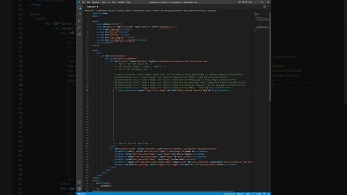This screenshot has height=195, width=347.
Task: Click the feedback icon in status bar
Action: coord(264,194)
